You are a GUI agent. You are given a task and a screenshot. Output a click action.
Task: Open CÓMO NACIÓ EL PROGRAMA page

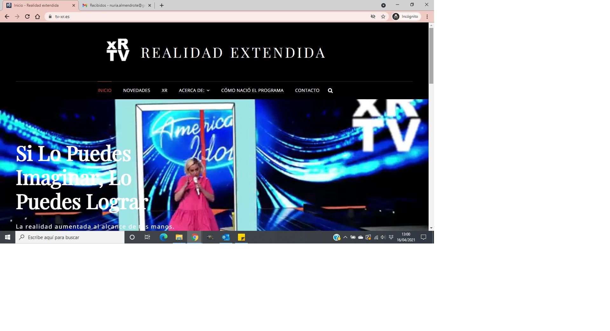click(x=252, y=90)
